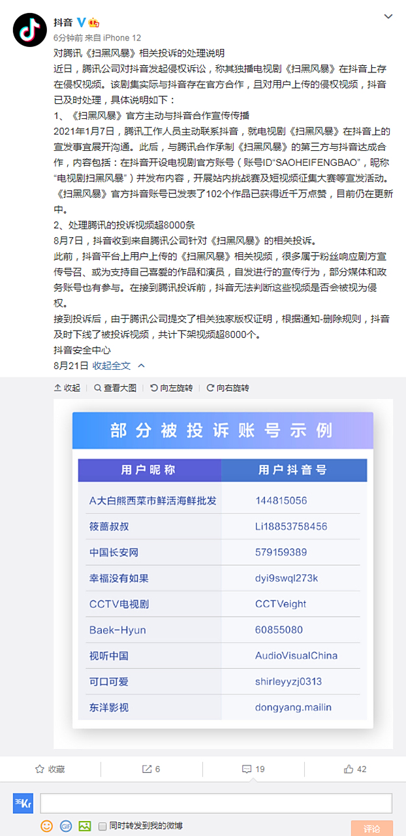Image resolution: width=406 pixels, height=836 pixels.
Task: Click the text Baek-Hyun in table
Action: tap(117, 630)
